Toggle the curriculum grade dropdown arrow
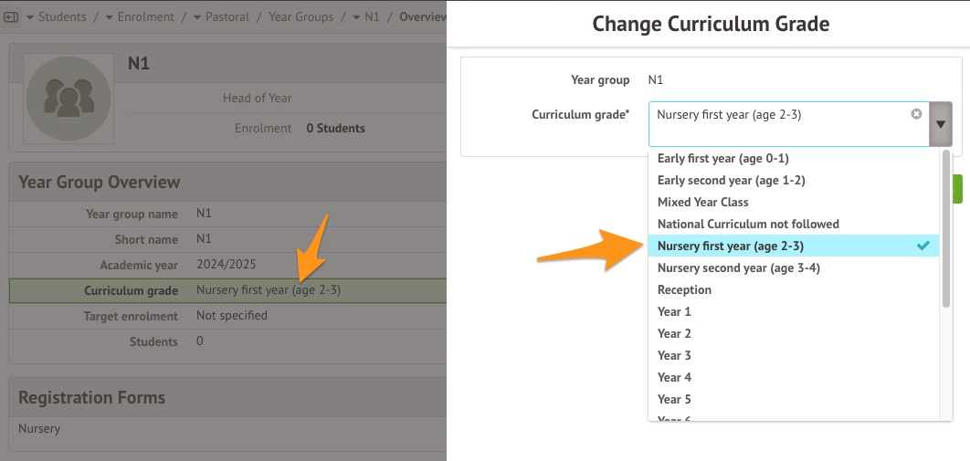970x461 pixels. [x=941, y=124]
